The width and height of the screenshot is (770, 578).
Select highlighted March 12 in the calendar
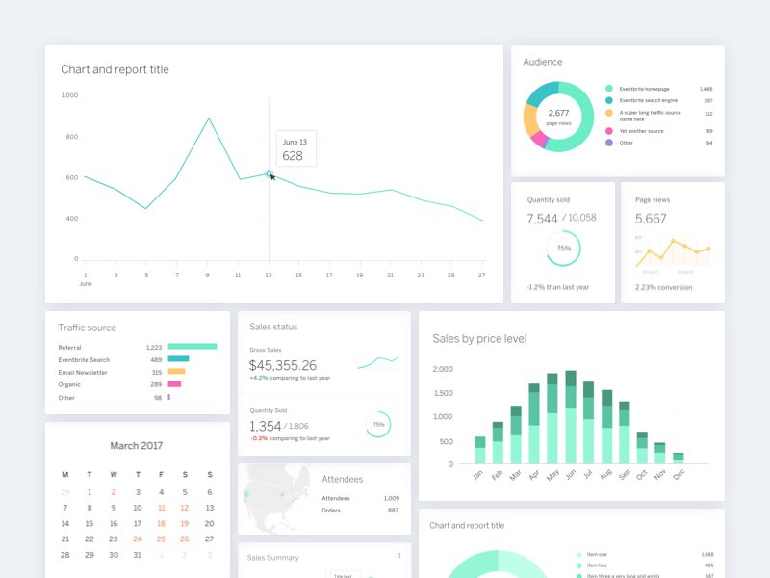(x=185, y=508)
